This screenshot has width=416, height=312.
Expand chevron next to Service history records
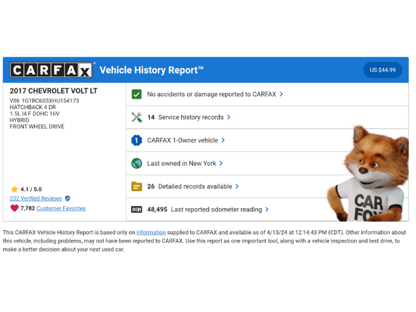point(229,117)
